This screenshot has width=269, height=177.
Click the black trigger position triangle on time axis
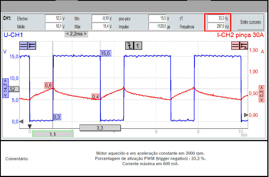click(30, 126)
